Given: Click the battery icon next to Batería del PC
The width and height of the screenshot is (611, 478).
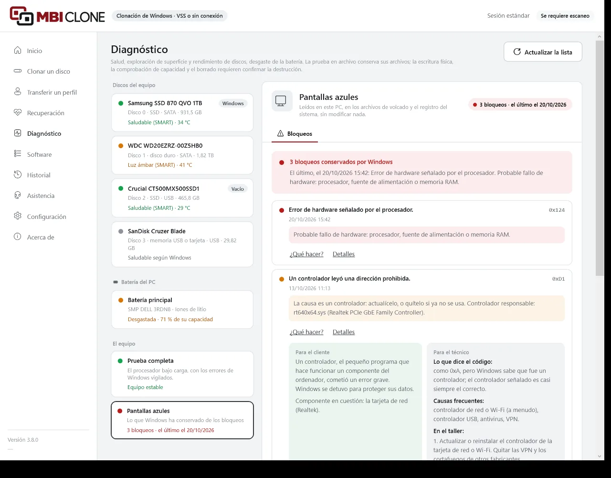Looking at the screenshot, I should click(x=115, y=282).
